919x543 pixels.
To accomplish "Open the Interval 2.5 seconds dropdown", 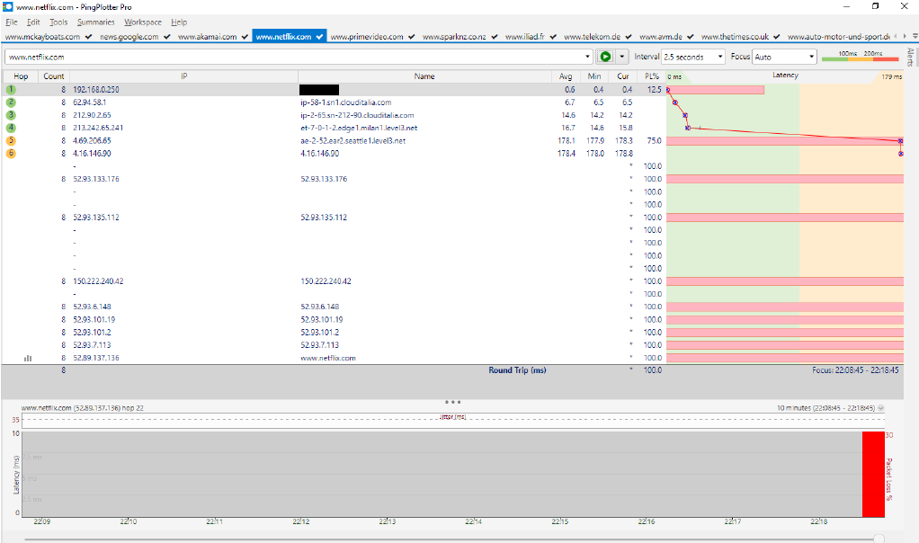I will coord(693,57).
